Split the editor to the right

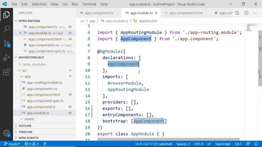tap(246, 13)
